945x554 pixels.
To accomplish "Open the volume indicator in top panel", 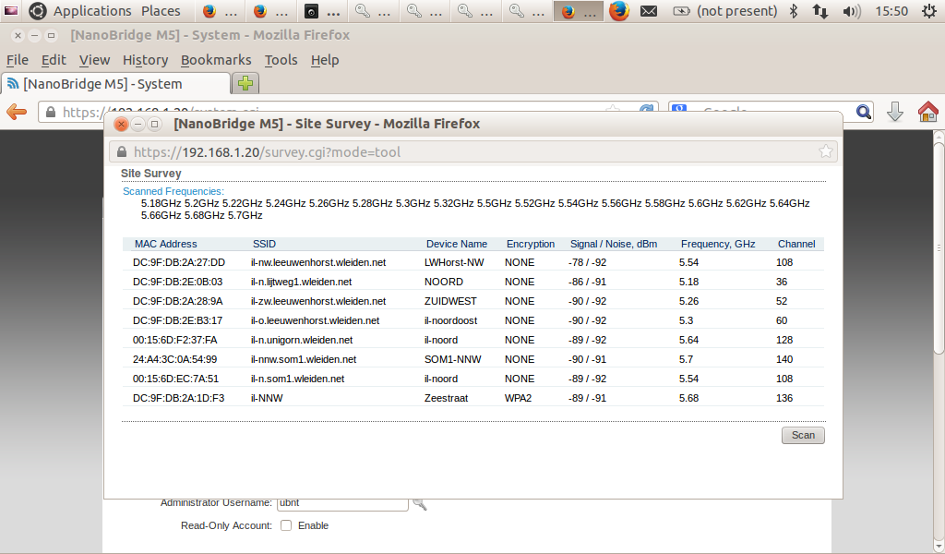I will (852, 11).
